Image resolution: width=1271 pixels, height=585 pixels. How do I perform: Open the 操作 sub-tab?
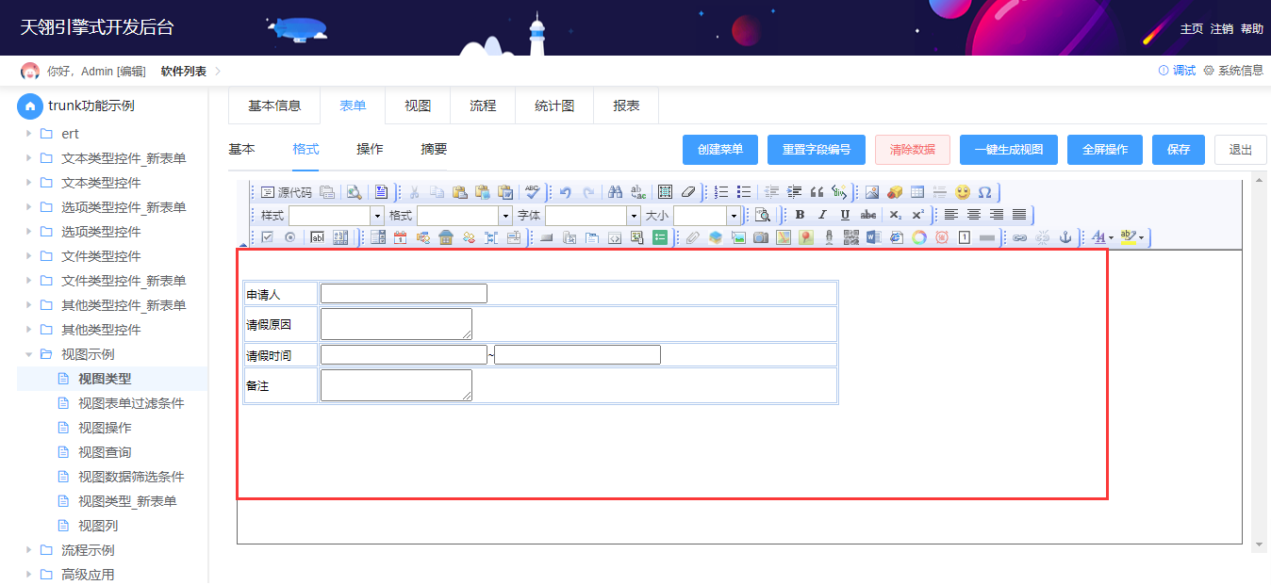(370, 149)
